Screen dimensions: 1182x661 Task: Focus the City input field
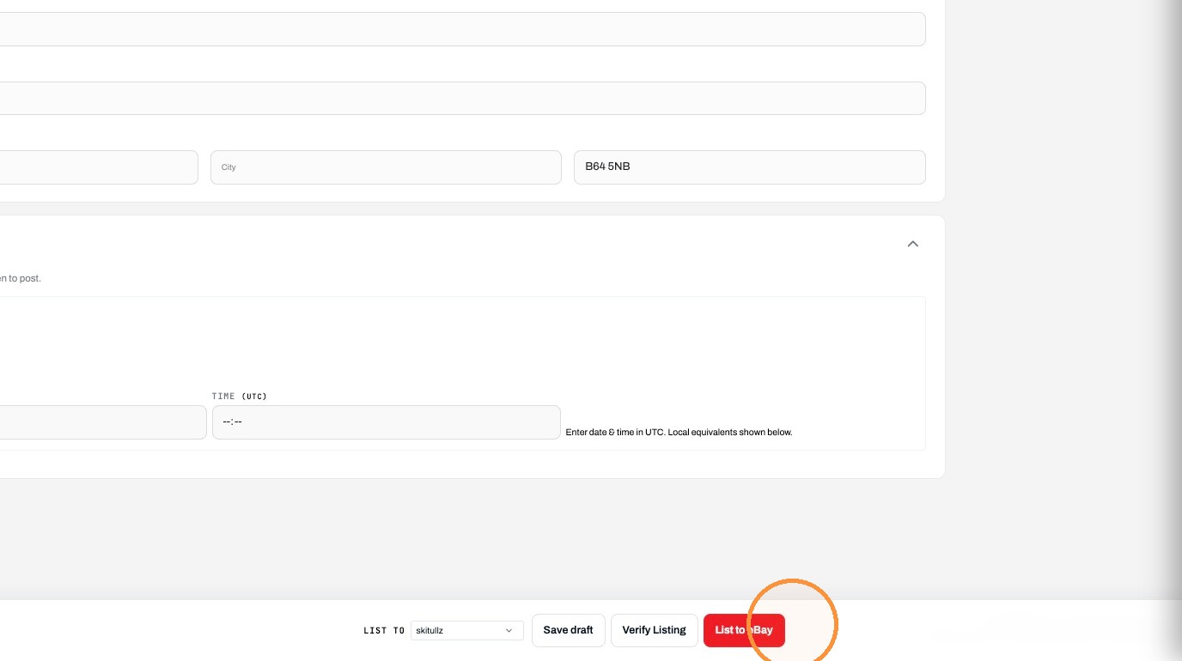[386, 167]
